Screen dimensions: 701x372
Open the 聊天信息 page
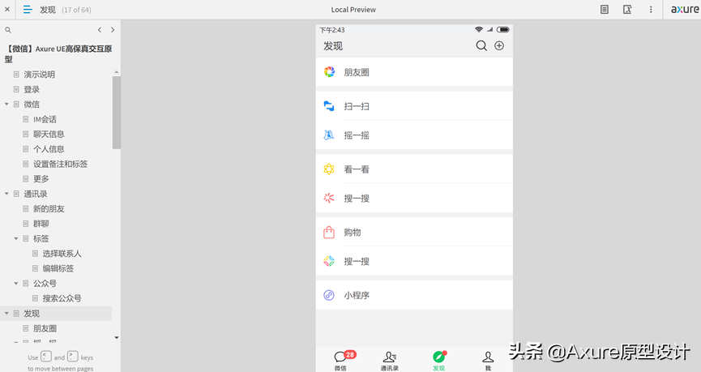(x=49, y=135)
